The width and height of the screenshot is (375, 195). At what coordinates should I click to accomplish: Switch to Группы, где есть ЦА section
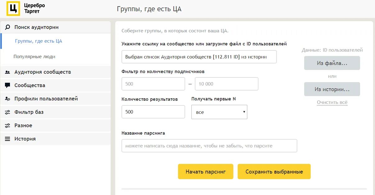point(39,41)
